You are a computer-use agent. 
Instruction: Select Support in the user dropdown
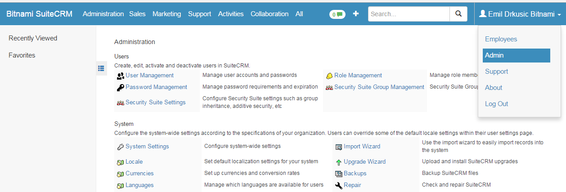[x=517, y=71]
